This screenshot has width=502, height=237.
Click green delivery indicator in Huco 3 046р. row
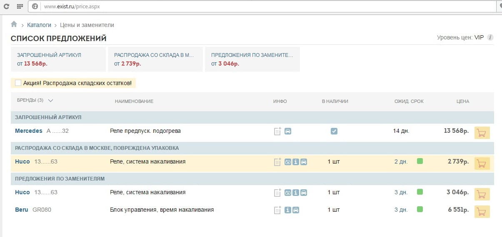click(420, 192)
